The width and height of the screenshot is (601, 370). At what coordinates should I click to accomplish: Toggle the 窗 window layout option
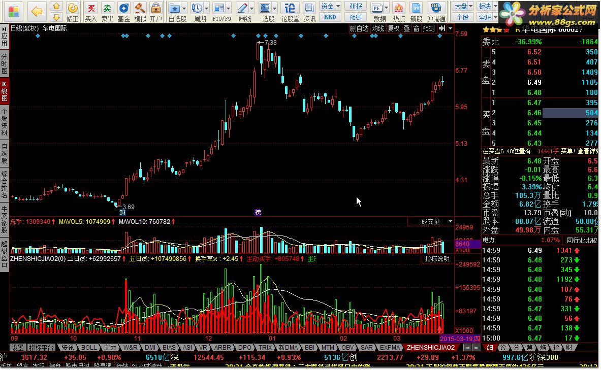(x=416, y=28)
